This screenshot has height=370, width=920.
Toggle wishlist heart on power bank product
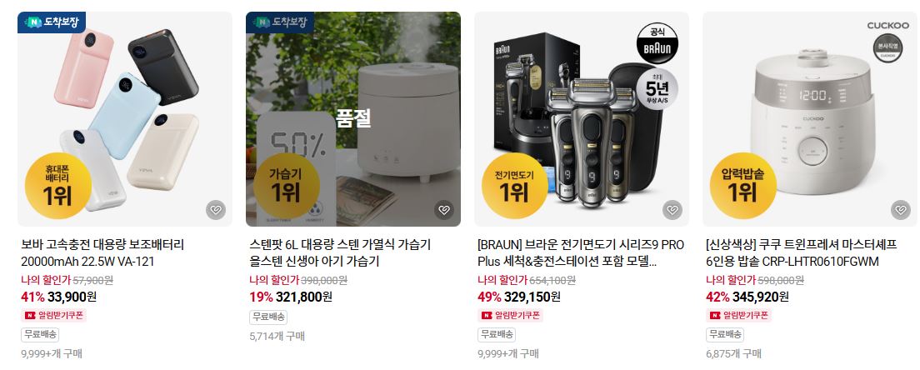click(x=216, y=210)
